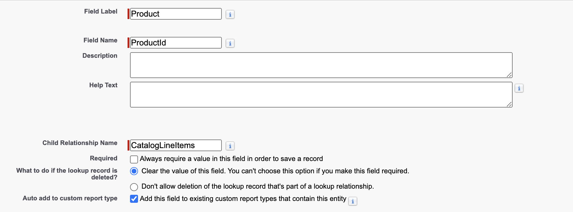Viewport: 573px width, 212px height.
Task: Click the info icon right of Help Text area
Action: (x=519, y=88)
